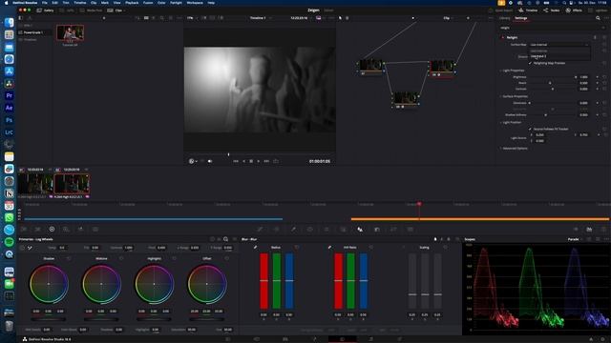Toggle the Relighting Map Preview checkbox
This screenshot has width=611, height=343.
coord(530,63)
